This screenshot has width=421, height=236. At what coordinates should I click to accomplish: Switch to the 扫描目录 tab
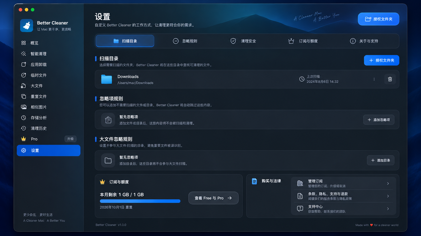(x=125, y=41)
